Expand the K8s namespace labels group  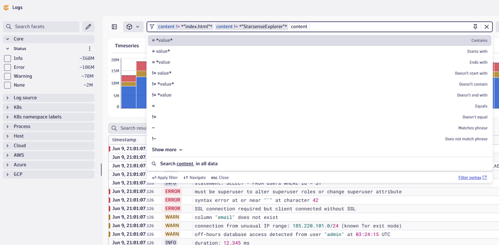click(x=48, y=117)
